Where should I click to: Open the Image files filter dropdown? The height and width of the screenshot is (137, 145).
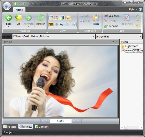[x=140, y=36]
